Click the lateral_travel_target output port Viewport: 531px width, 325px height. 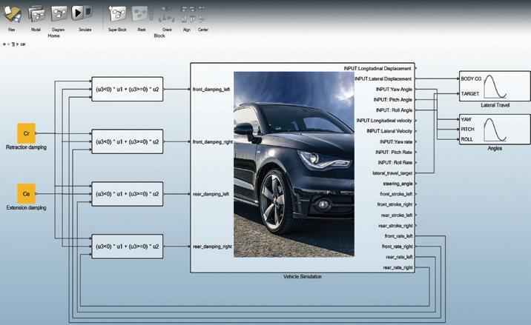click(392, 173)
